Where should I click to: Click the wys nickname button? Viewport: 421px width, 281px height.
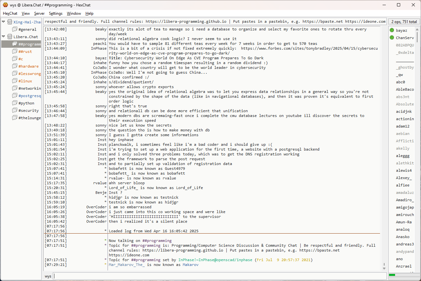point(48,276)
